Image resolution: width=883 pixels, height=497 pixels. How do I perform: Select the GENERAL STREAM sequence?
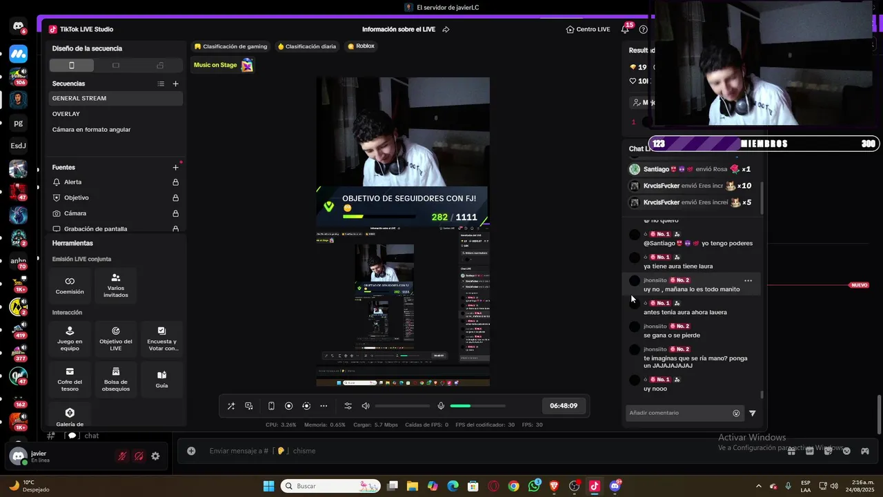pos(116,98)
